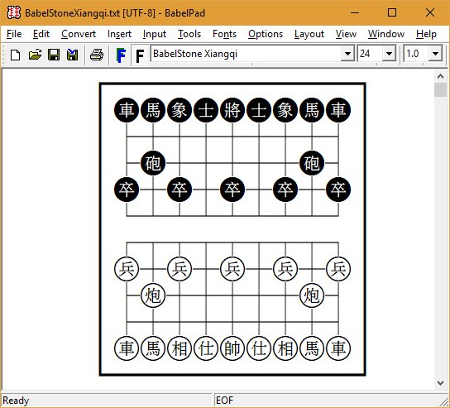Click the scrollbar up arrow
This screenshot has width=450, height=408.
click(x=441, y=76)
